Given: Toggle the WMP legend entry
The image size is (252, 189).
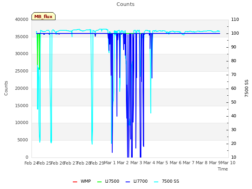Looking at the screenshot, I should click(x=82, y=181).
